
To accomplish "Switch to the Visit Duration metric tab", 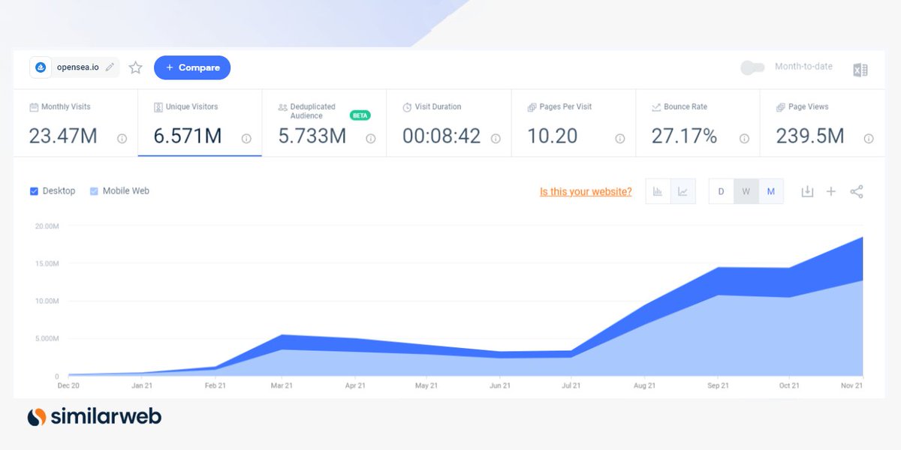I will click(448, 123).
